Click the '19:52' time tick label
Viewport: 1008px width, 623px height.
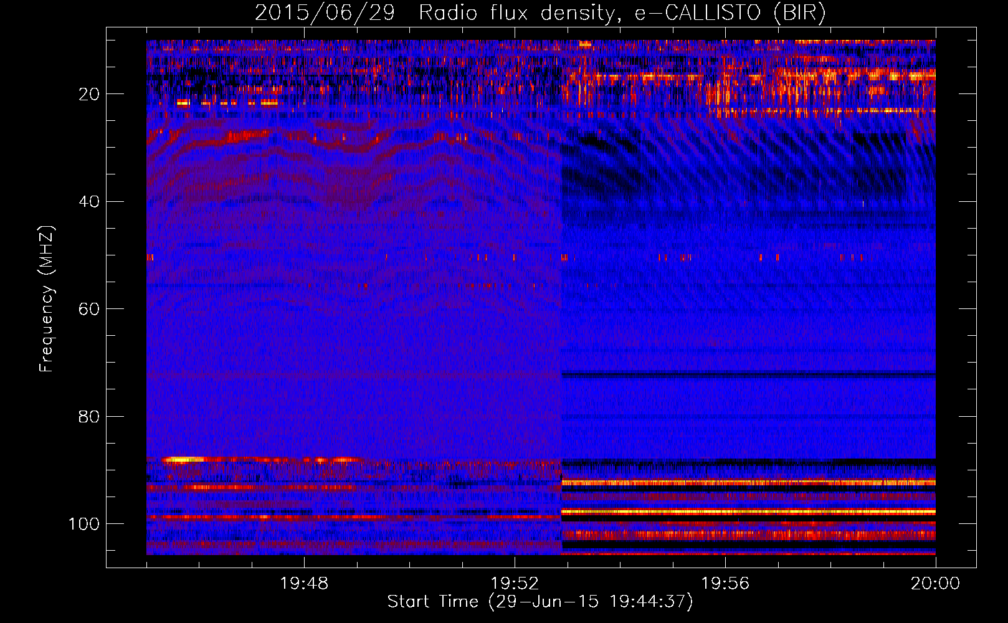tap(515, 584)
